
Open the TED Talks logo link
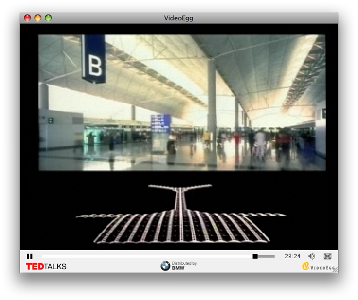[46, 267]
